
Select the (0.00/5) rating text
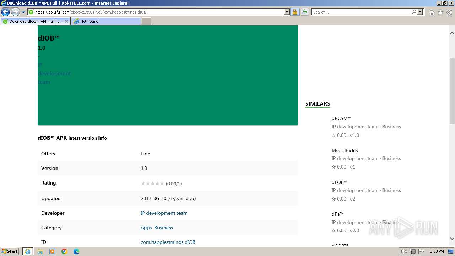coord(174,184)
